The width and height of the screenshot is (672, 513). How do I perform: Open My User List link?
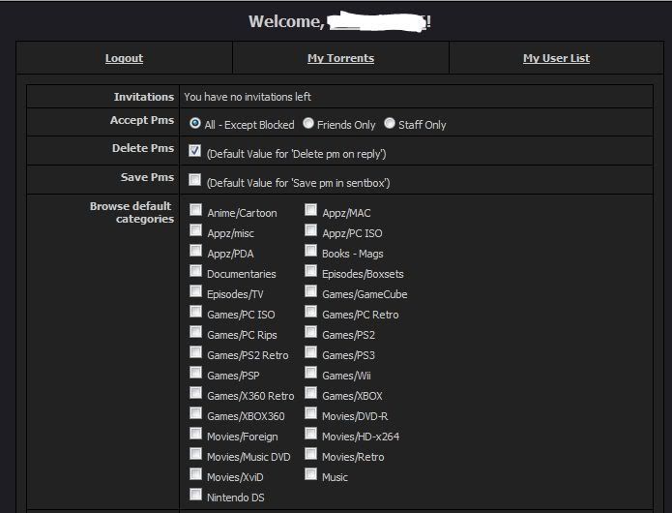[x=556, y=58]
